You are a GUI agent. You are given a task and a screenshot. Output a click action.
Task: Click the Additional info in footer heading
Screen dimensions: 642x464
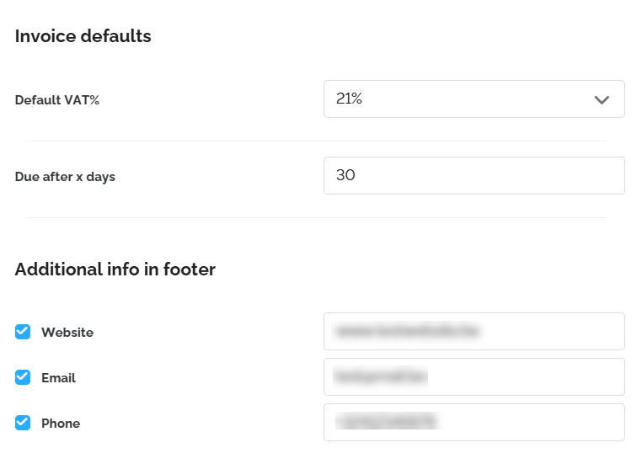click(x=115, y=269)
